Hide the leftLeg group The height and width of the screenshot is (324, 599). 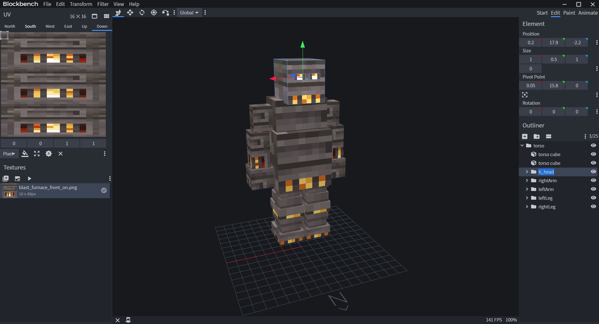click(x=593, y=198)
